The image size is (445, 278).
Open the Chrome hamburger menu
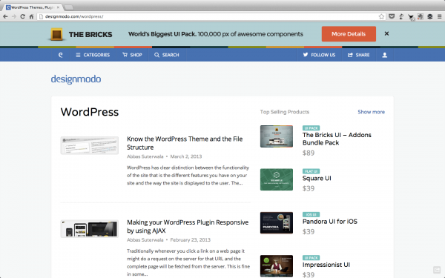coord(439,16)
